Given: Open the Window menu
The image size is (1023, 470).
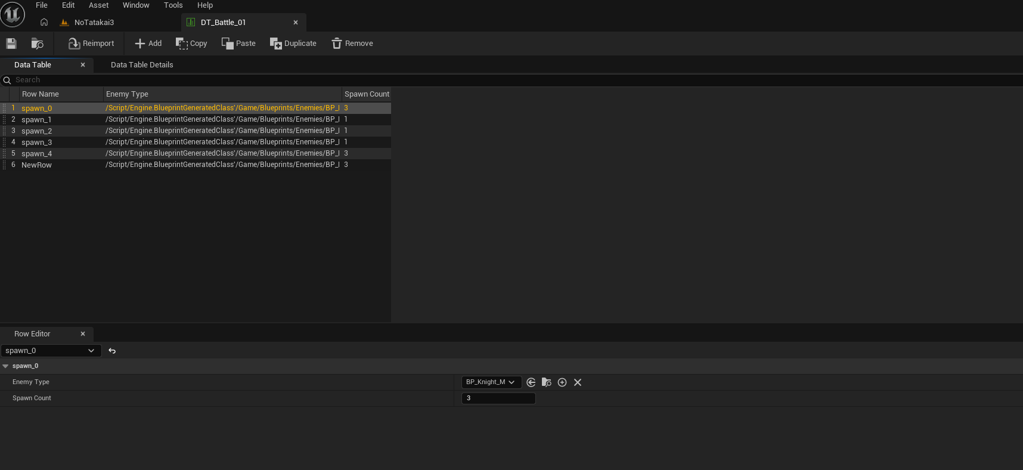Looking at the screenshot, I should pyautogui.click(x=136, y=5).
